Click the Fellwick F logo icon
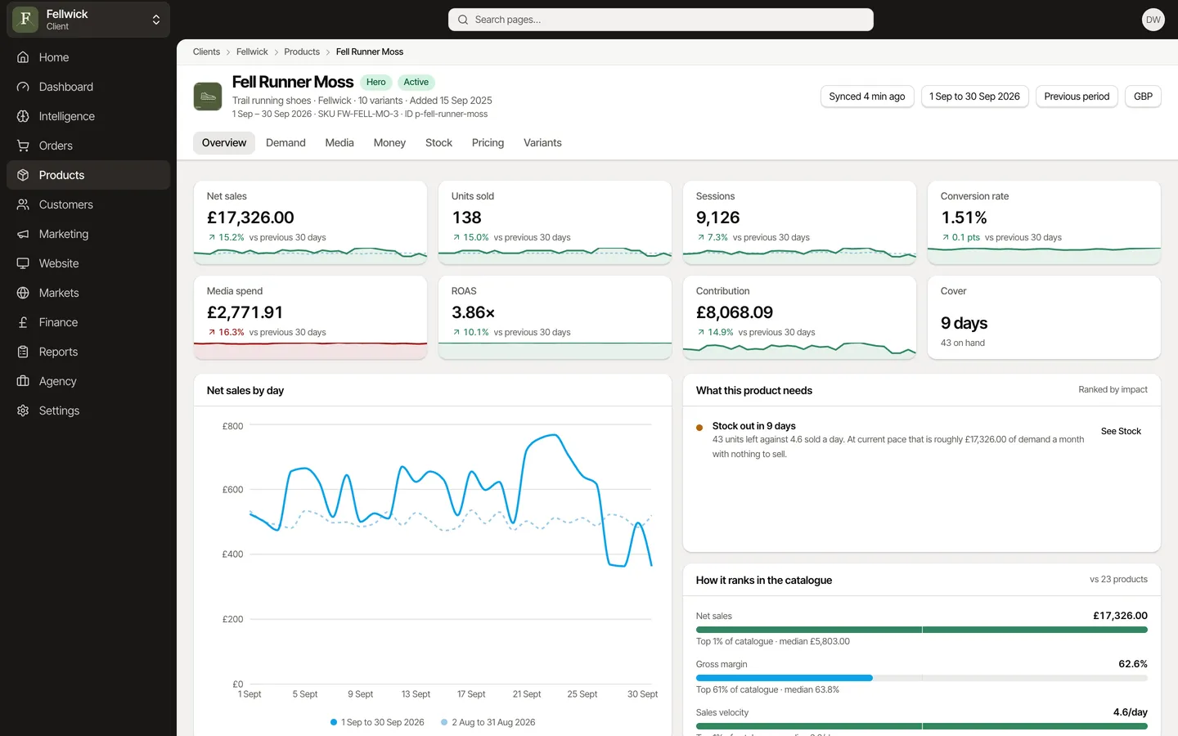Screen dimensions: 1178x736 (x=25, y=20)
